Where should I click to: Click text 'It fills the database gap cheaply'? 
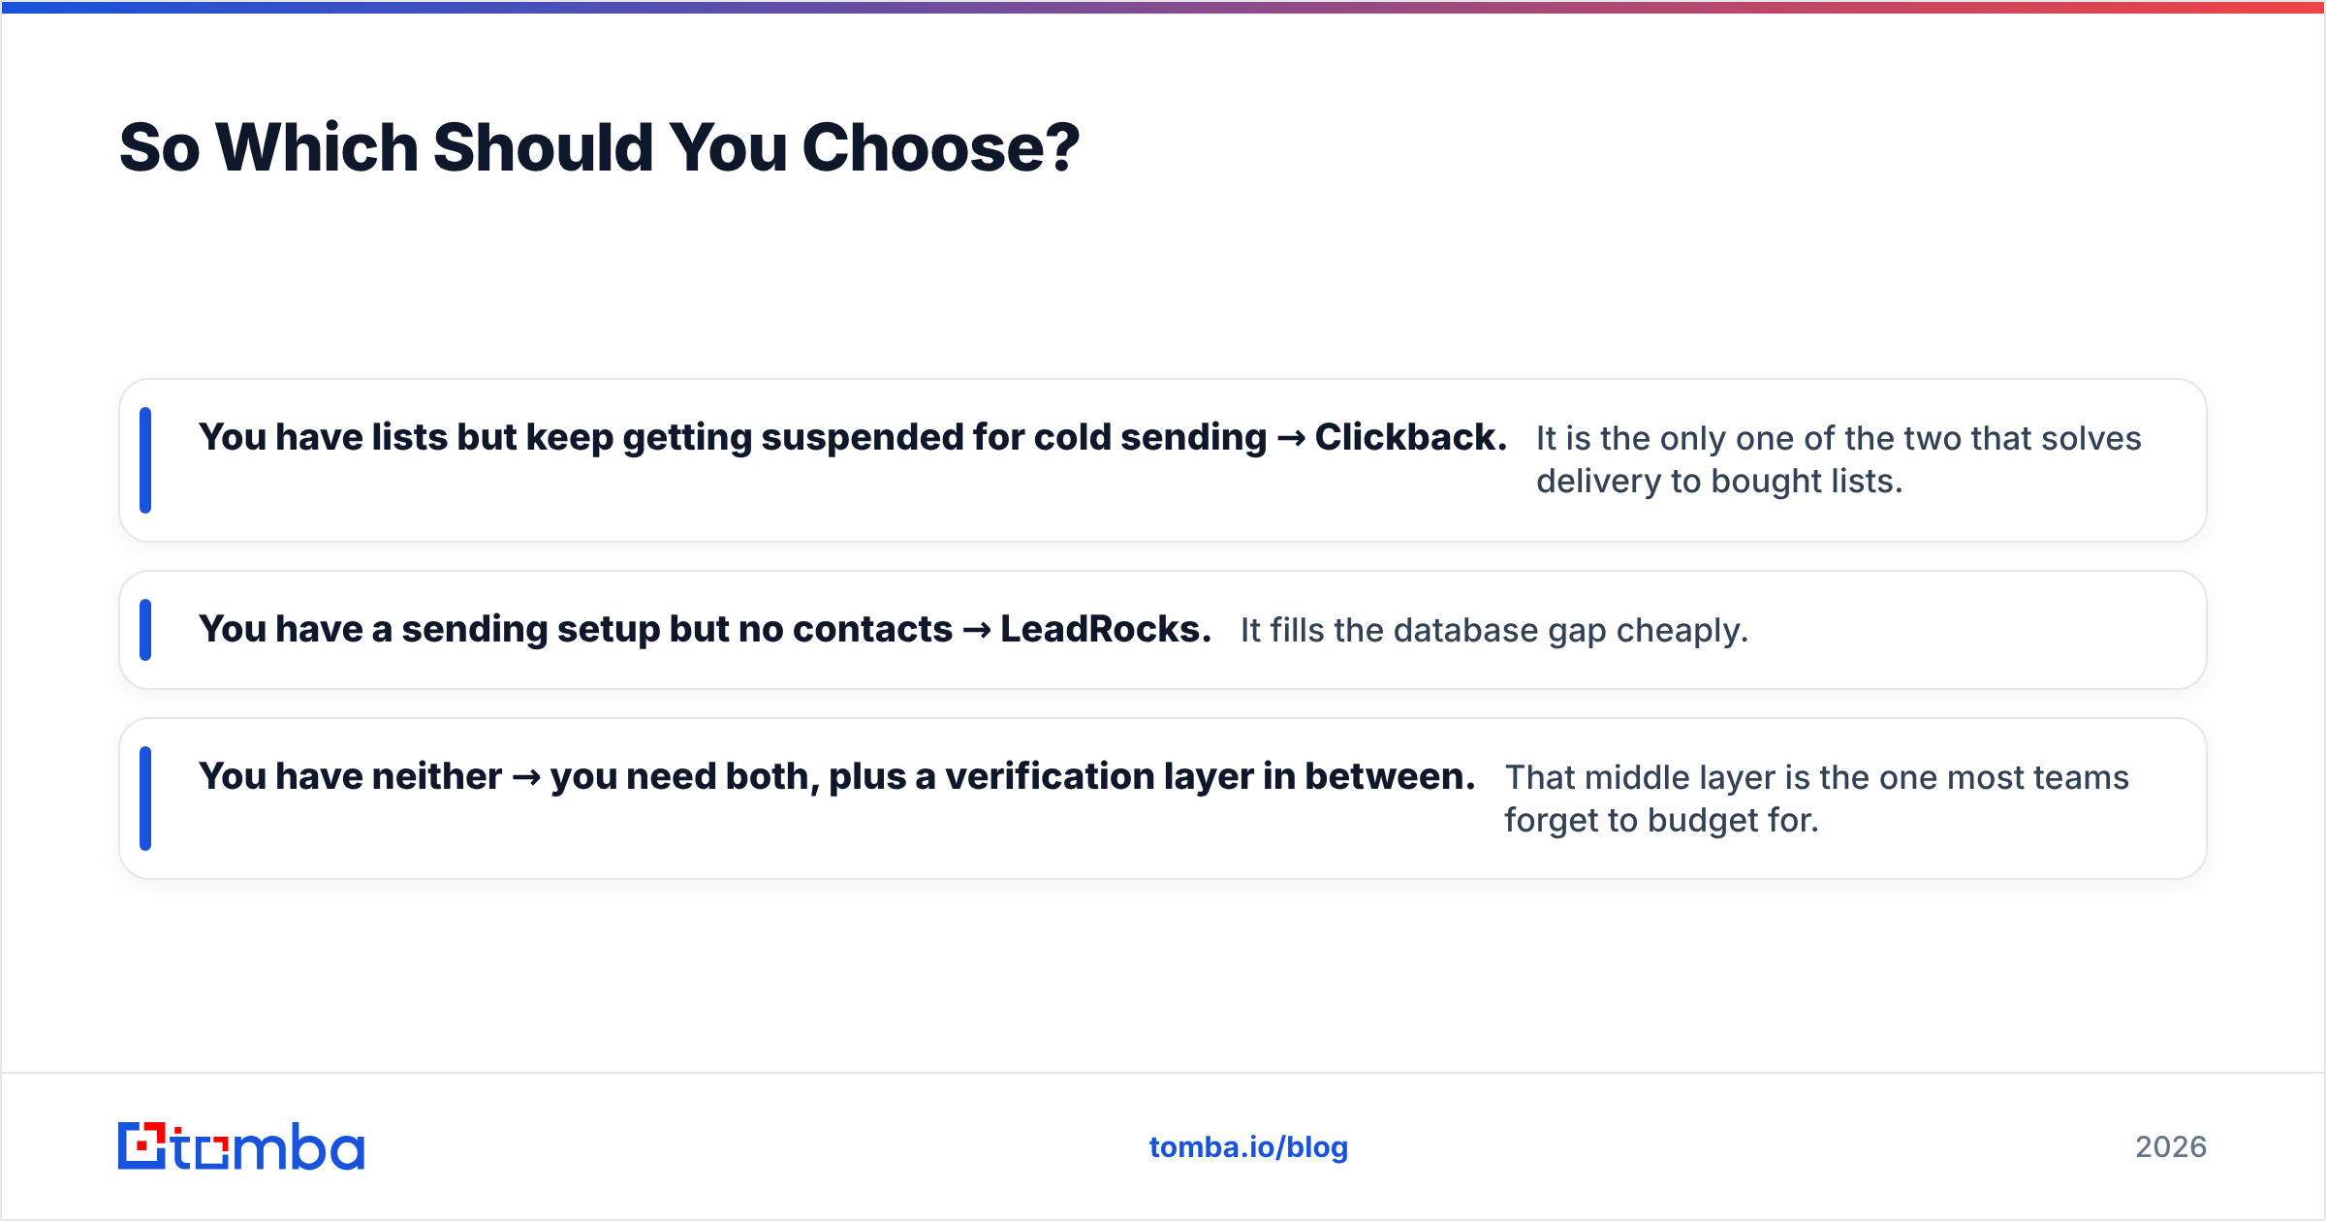tap(1494, 631)
